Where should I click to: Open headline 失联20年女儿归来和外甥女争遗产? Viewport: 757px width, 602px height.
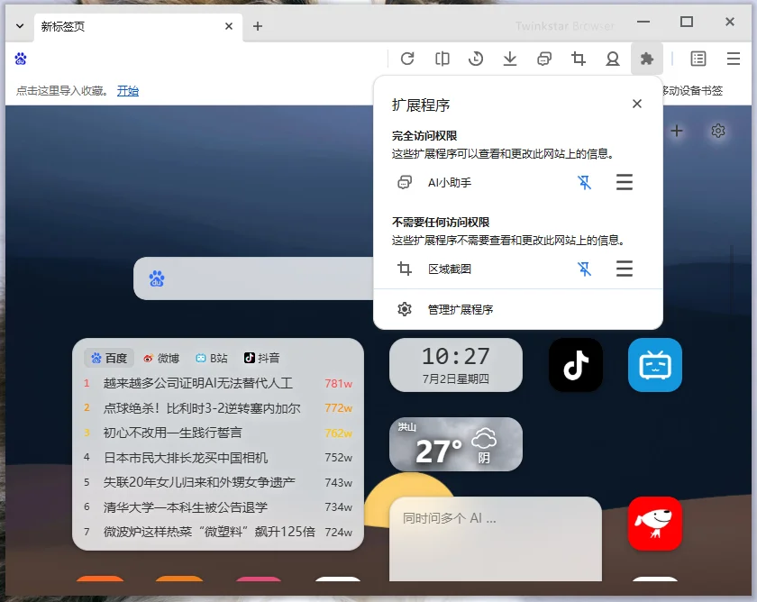(199, 482)
